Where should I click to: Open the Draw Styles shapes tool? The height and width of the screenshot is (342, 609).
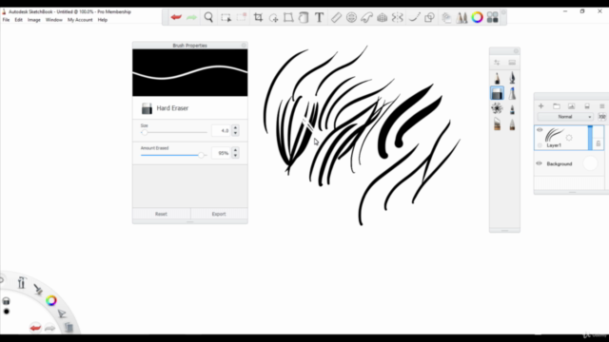[429, 17]
